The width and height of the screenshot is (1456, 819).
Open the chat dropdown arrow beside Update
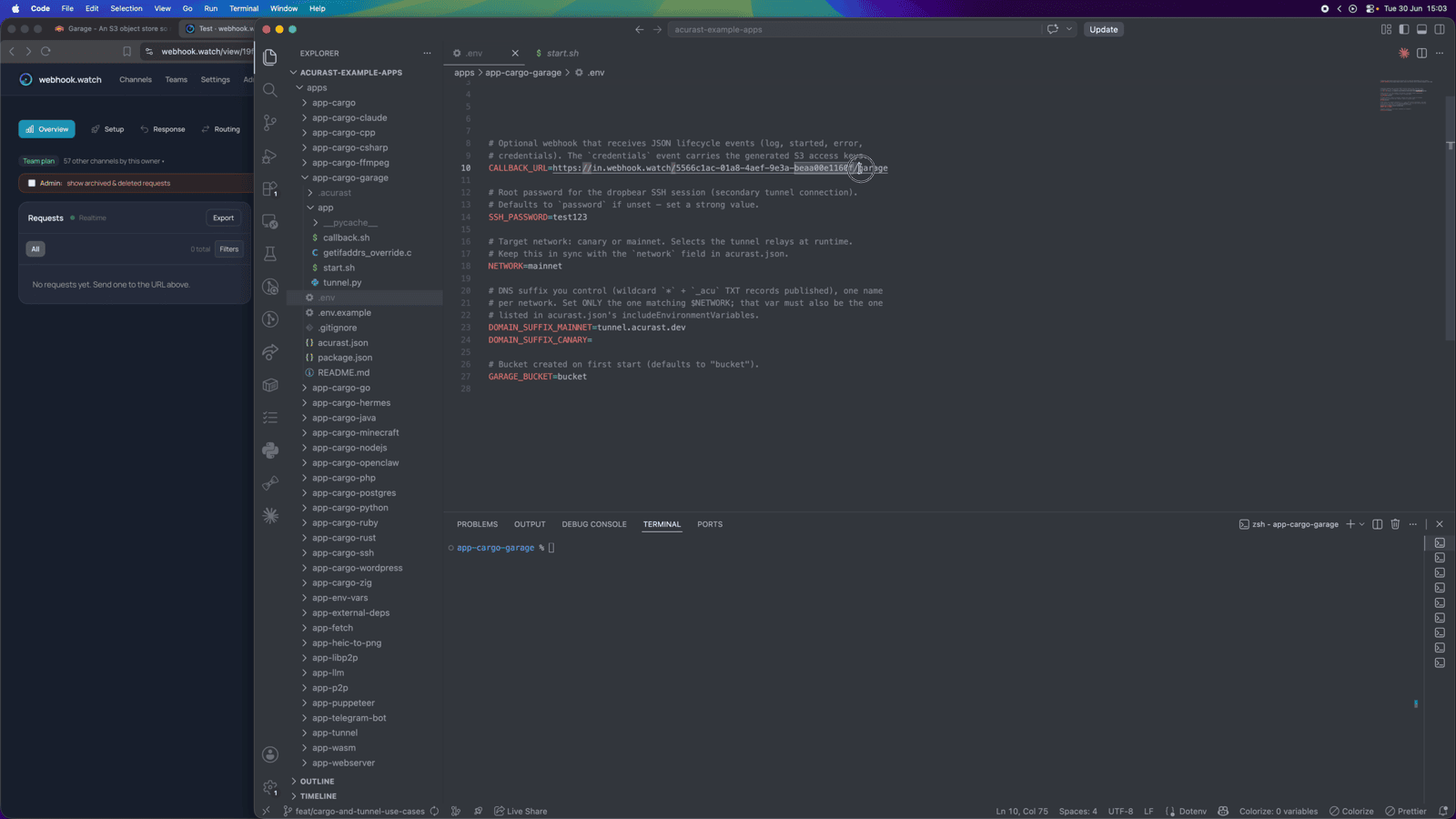click(x=1069, y=29)
